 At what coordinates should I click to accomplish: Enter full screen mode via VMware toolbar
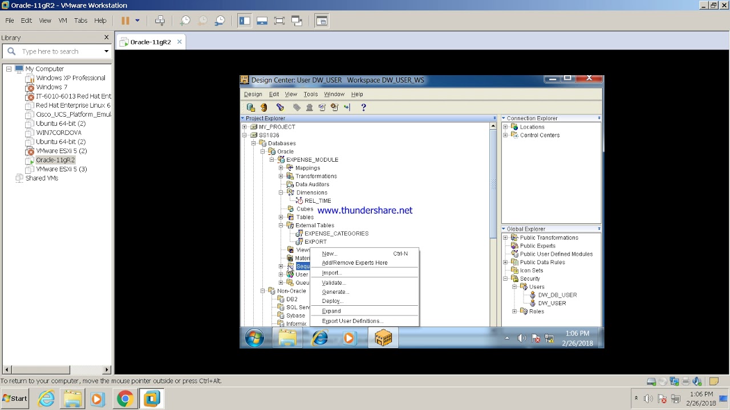[x=279, y=20]
